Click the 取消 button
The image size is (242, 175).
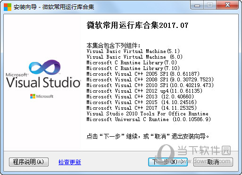coord(213,162)
